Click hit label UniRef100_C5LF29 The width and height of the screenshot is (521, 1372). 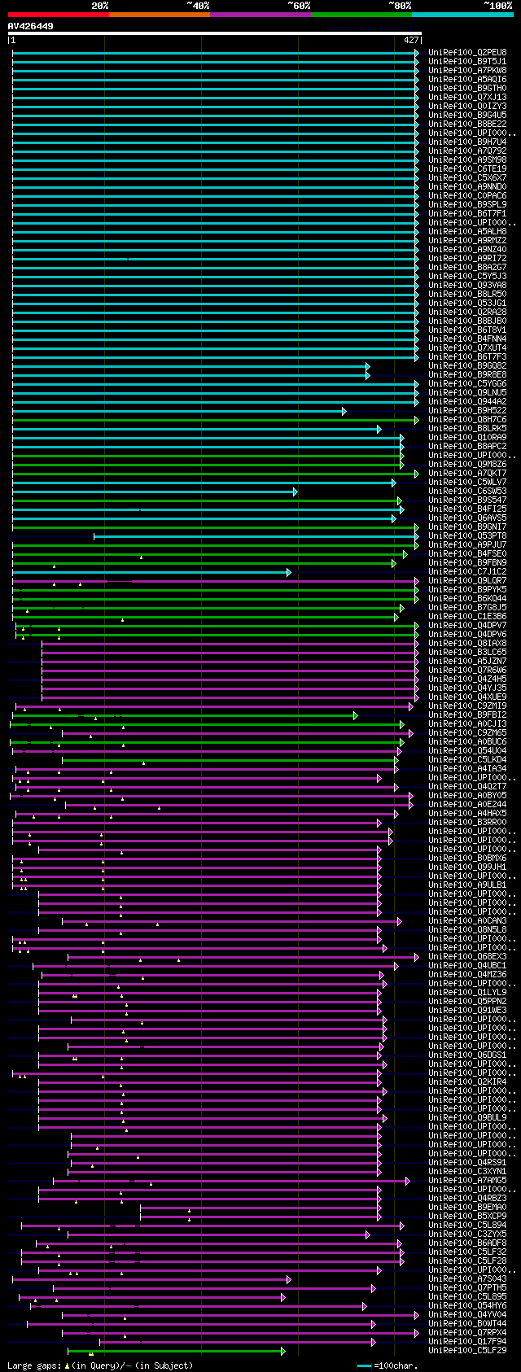pos(467,1350)
